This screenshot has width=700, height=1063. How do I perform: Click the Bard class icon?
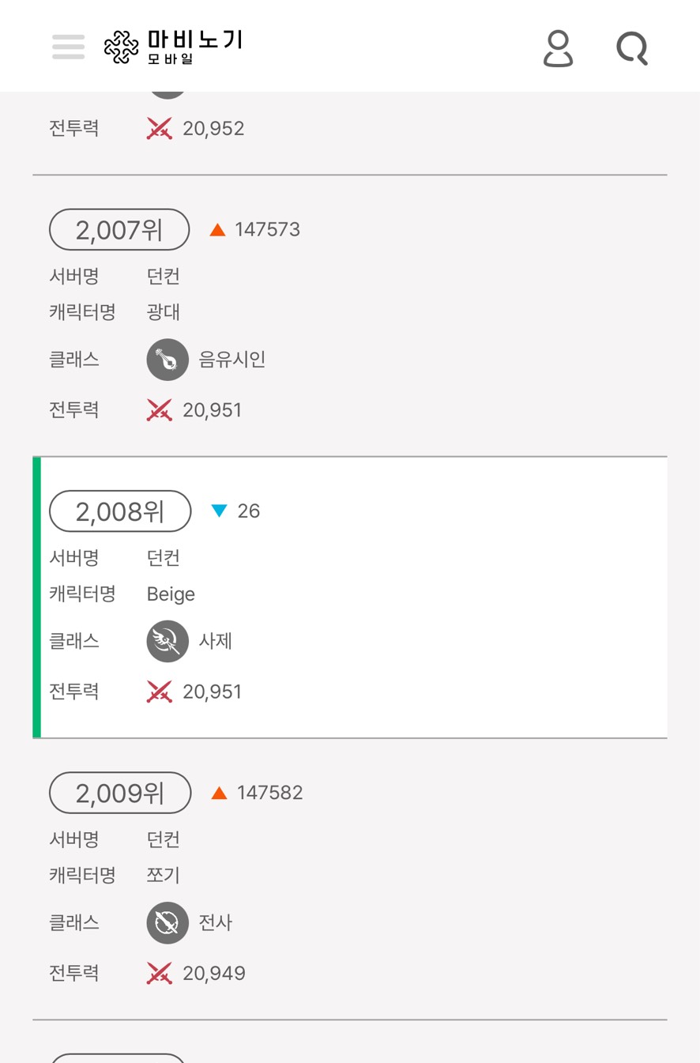pyautogui.click(x=167, y=360)
